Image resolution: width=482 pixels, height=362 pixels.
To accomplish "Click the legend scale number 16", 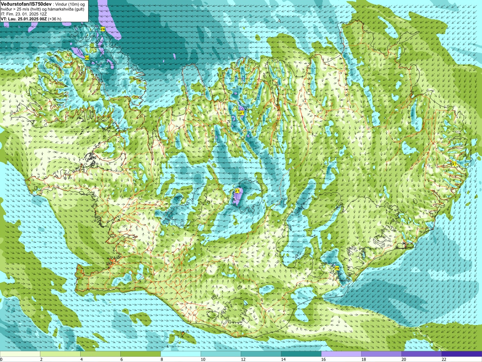I will pyautogui.click(x=323, y=359).
